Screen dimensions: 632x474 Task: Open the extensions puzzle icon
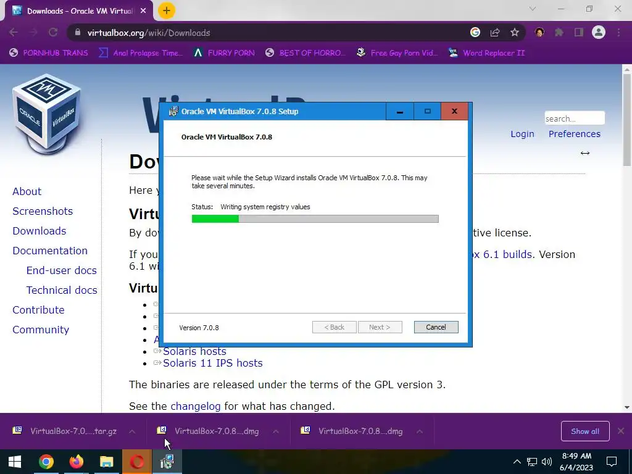tap(559, 33)
